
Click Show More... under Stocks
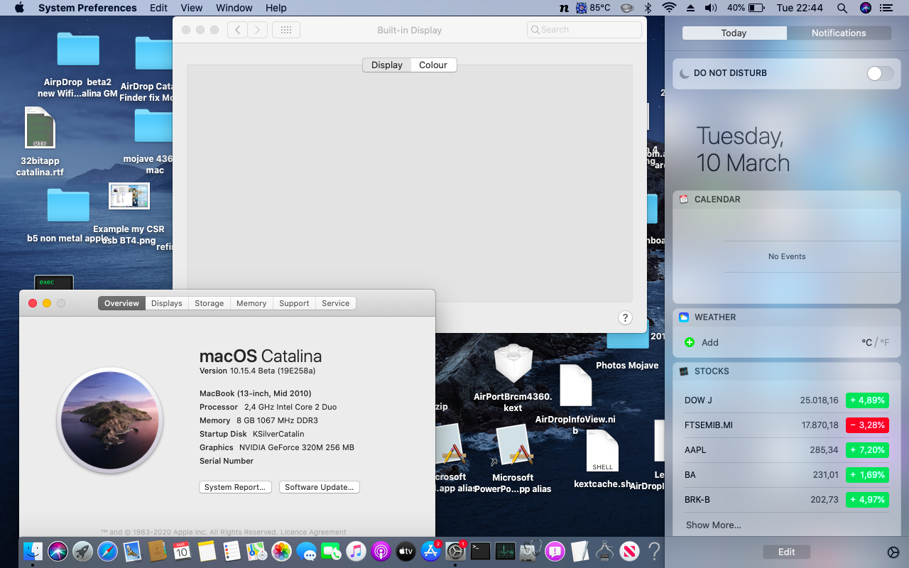(713, 525)
